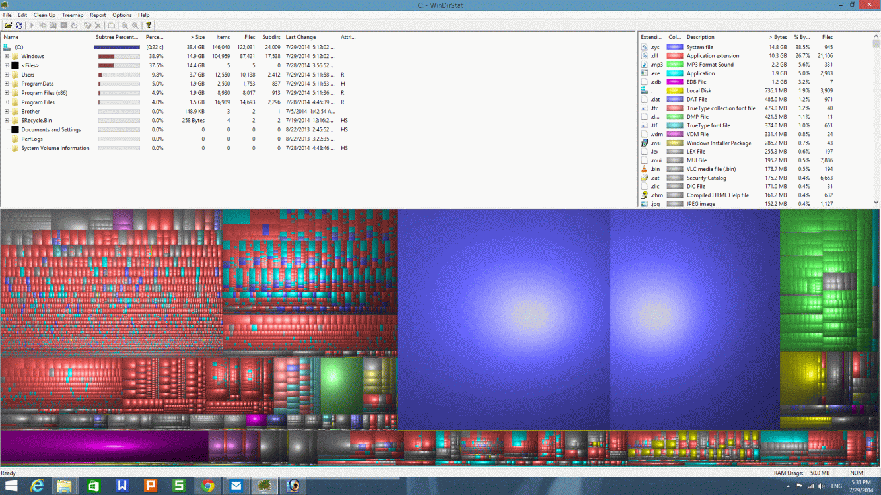881x495 pixels.
Task: Expand the $Recycle.Bin folder node
Action: click(7, 121)
